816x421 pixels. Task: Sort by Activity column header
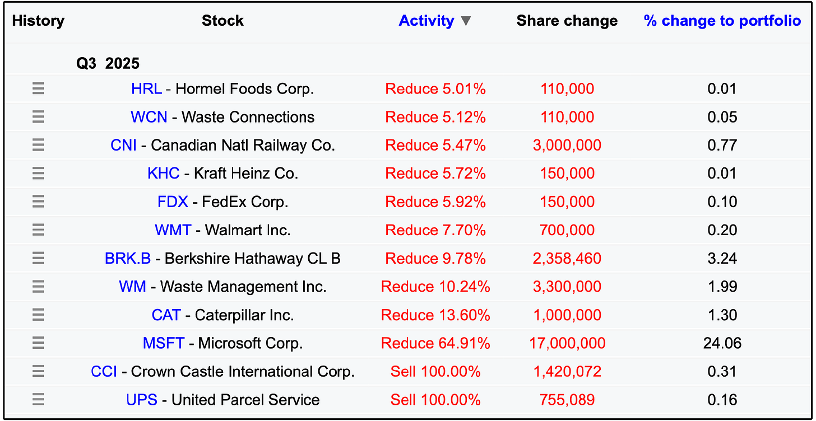click(x=426, y=21)
